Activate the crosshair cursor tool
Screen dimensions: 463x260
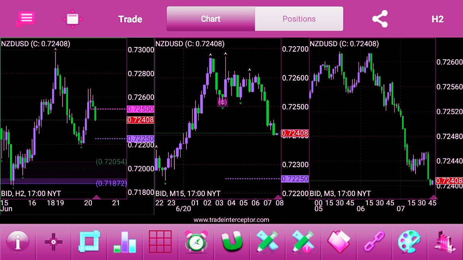click(53, 242)
